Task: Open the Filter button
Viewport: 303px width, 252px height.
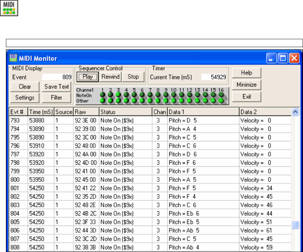Action: pyautogui.click(x=57, y=98)
